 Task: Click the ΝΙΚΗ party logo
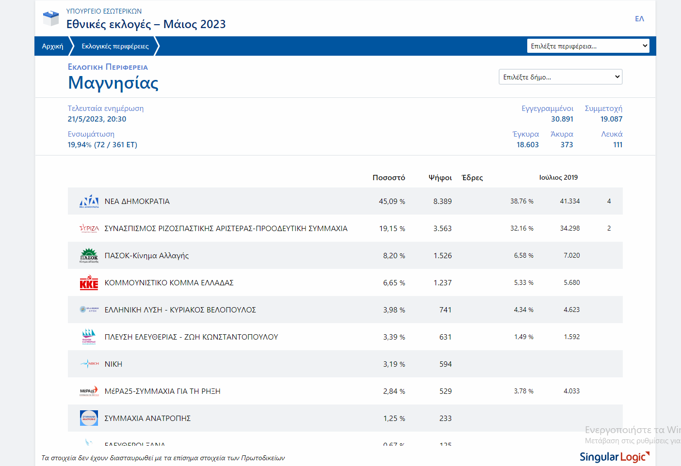click(x=89, y=364)
